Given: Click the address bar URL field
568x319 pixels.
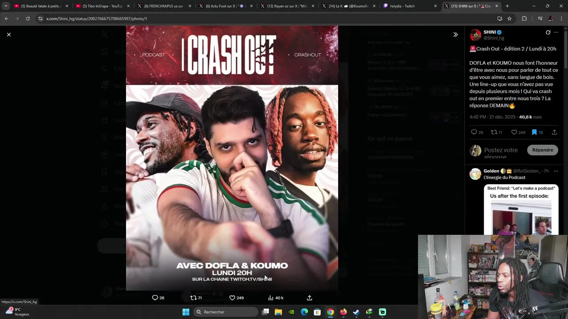Looking at the screenshot, I should click(266, 19).
